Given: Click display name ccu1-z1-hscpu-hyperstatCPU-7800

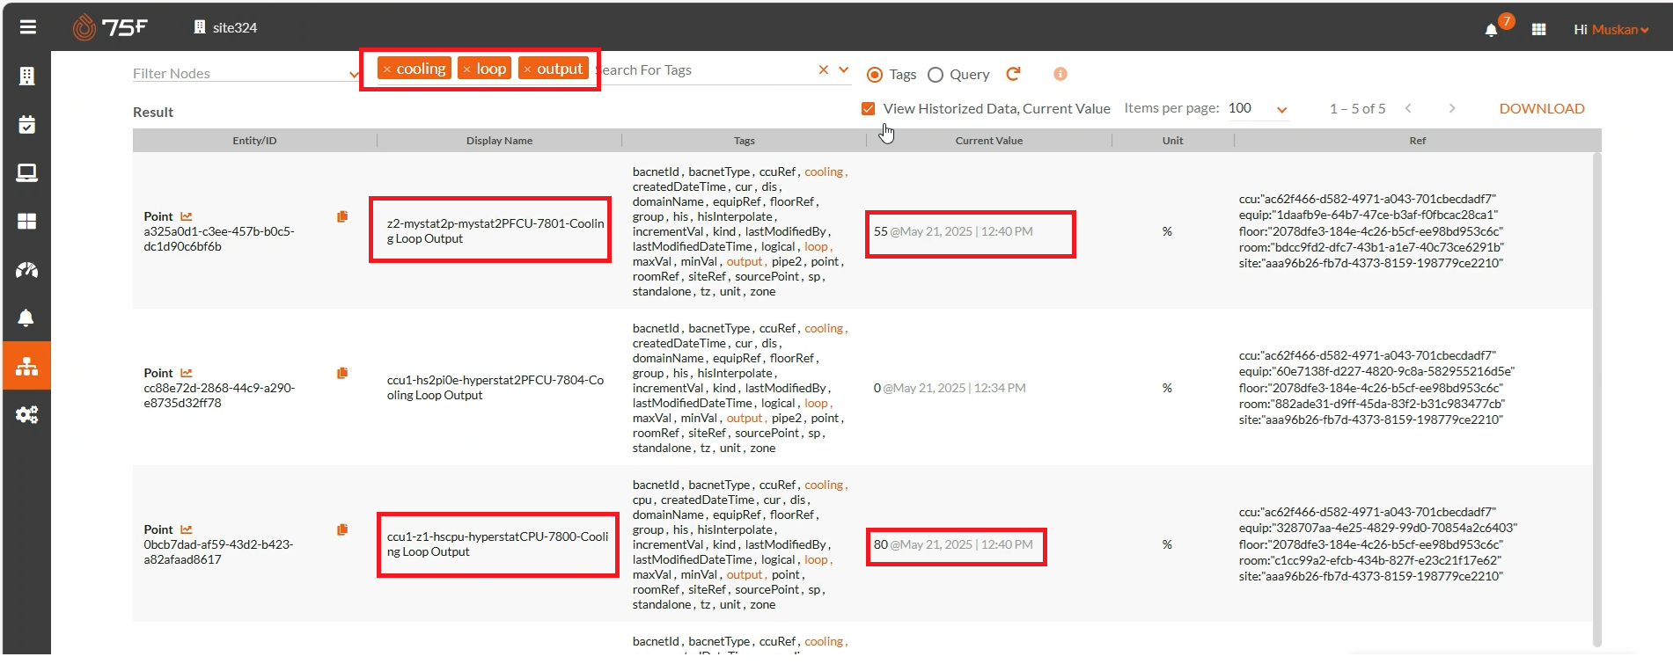Looking at the screenshot, I should [x=497, y=544].
